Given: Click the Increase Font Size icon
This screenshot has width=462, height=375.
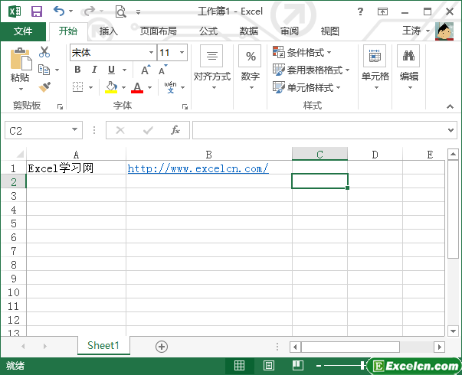Looking at the screenshot, I should pyautogui.click(x=145, y=70).
